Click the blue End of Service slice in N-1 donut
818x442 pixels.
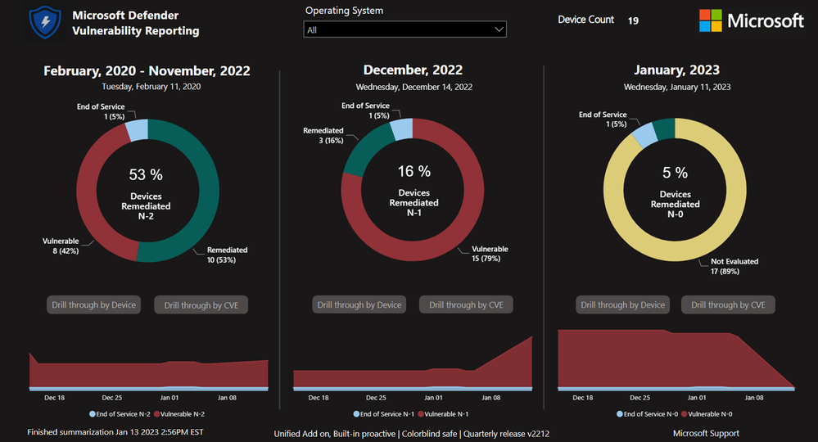click(x=403, y=130)
